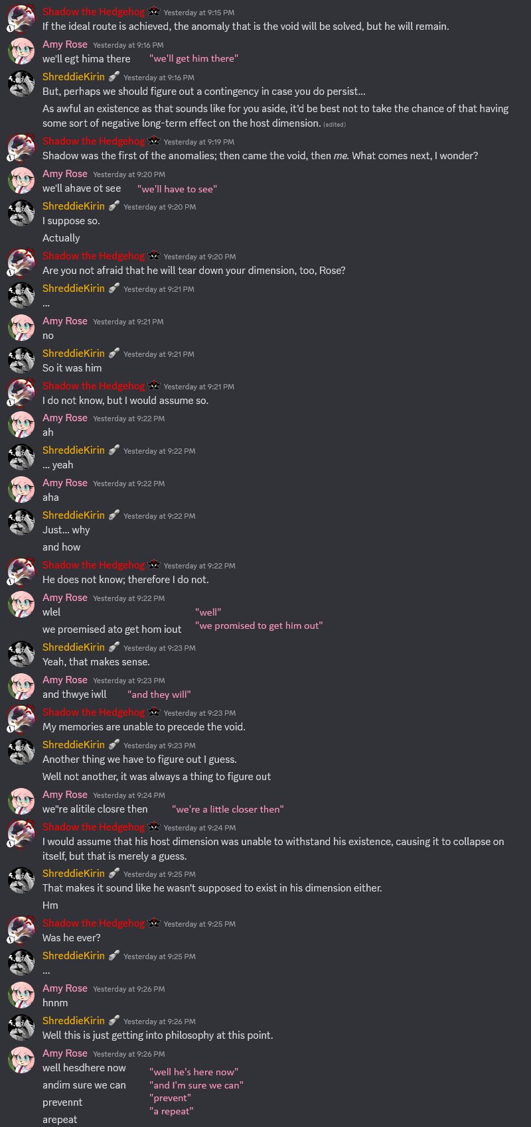The height and width of the screenshot is (1127, 531).
Task: Open ShreddieKirin's avatar beside "So it was him"
Action: click(21, 361)
